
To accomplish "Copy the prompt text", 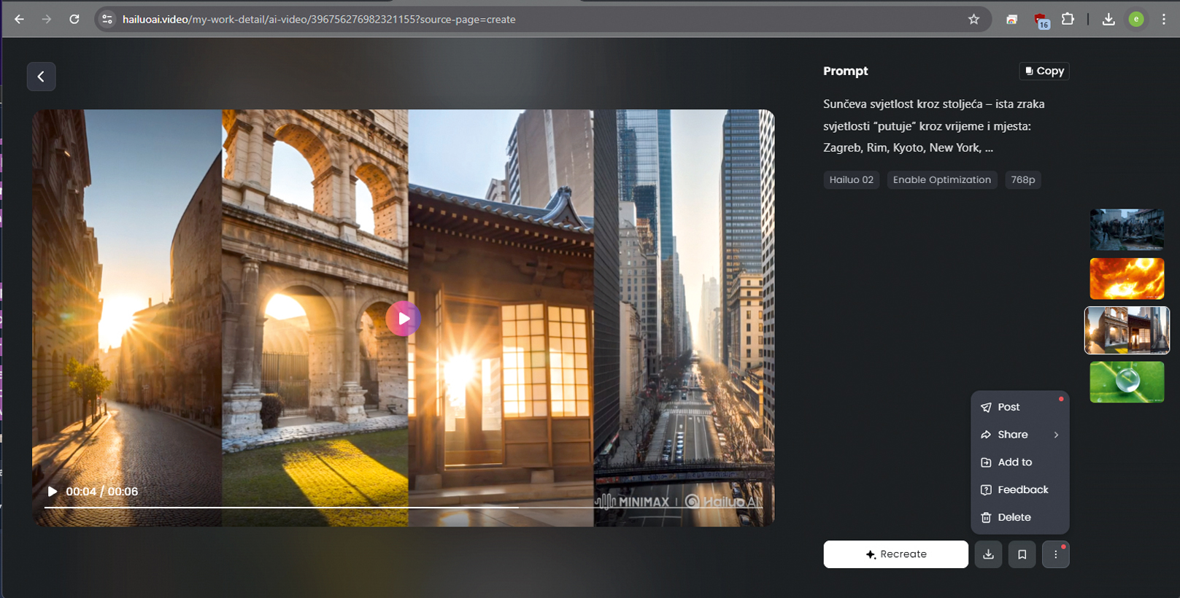I will coord(1044,71).
